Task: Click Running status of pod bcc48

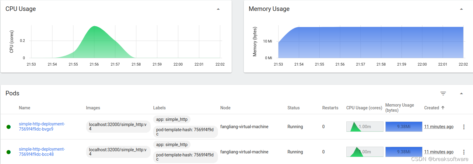Action: pos(295,152)
